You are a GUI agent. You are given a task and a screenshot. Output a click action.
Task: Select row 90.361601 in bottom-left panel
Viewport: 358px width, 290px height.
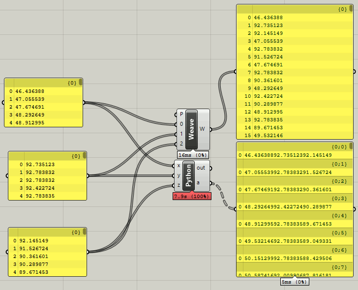coord(48,256)
